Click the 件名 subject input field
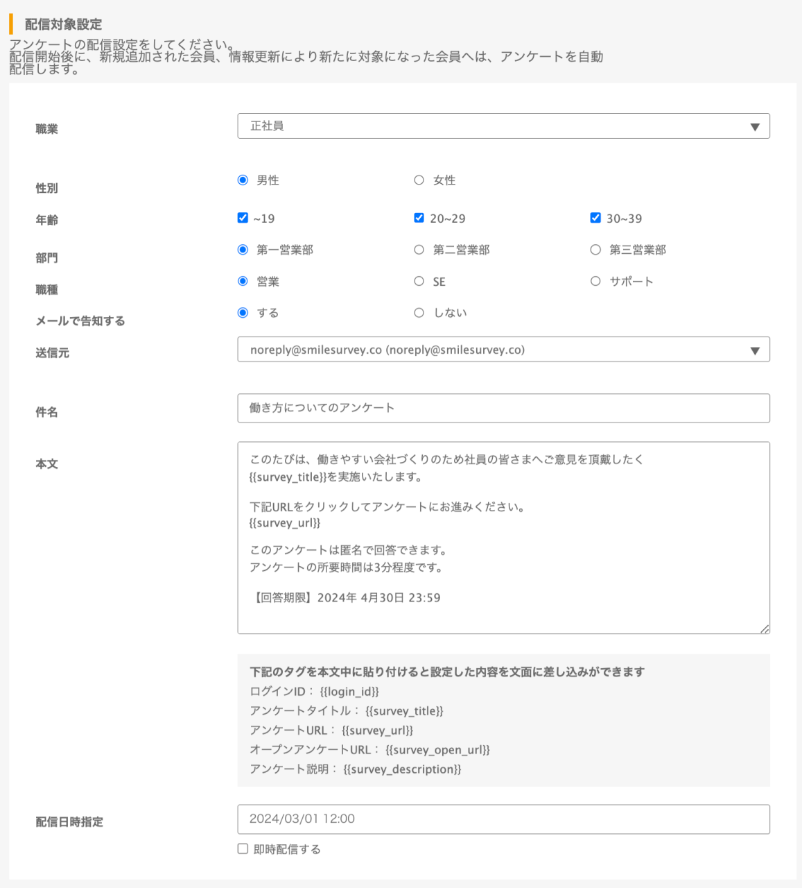This screenshot has height=888, width=802. click(503, 408)
